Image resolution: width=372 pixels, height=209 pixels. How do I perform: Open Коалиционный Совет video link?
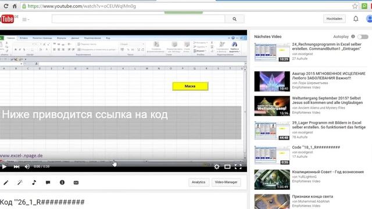click(328, 172)
